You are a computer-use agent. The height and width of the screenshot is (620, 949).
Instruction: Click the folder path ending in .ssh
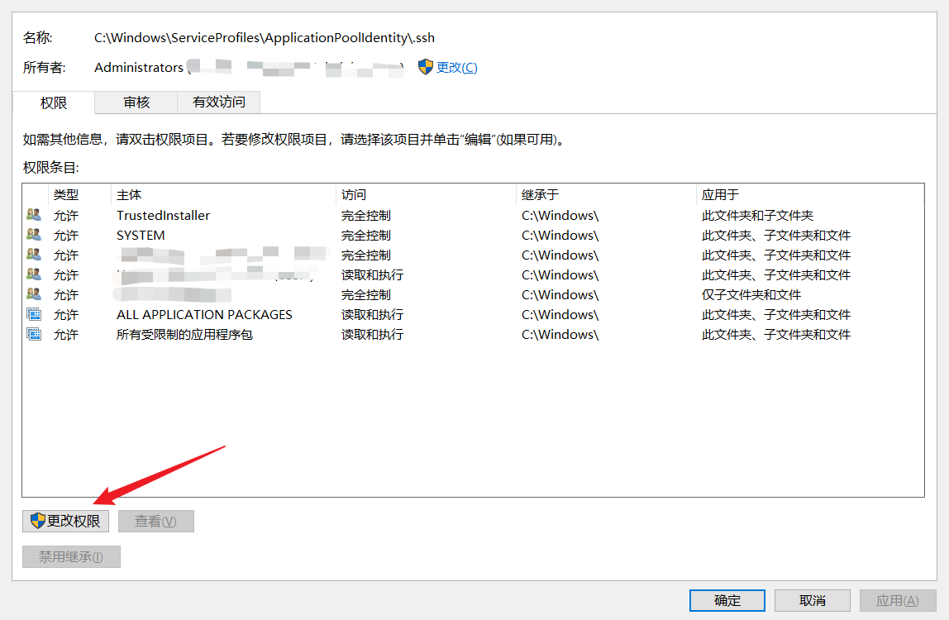coord(265,37)
